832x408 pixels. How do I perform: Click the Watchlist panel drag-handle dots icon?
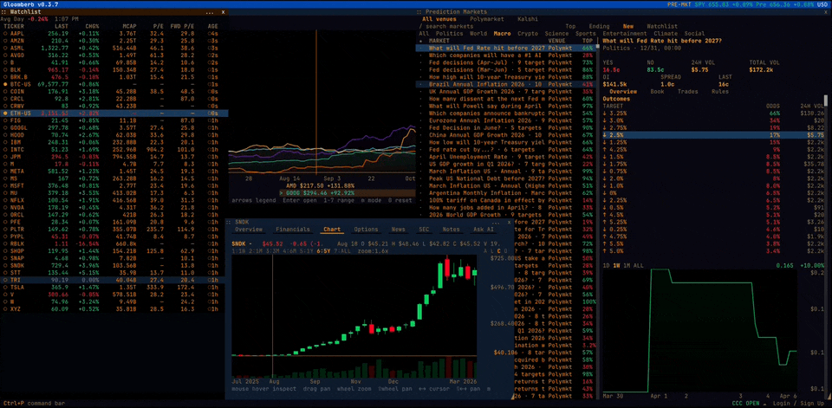5,11
